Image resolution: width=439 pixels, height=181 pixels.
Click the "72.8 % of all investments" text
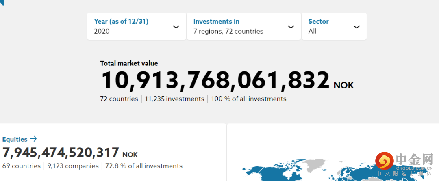(144, 166)
